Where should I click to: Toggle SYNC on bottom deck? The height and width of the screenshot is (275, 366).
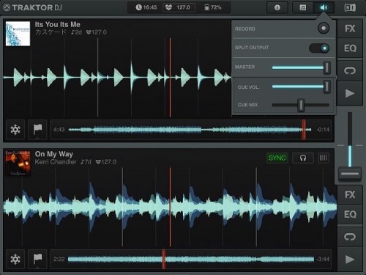[277, 158]
